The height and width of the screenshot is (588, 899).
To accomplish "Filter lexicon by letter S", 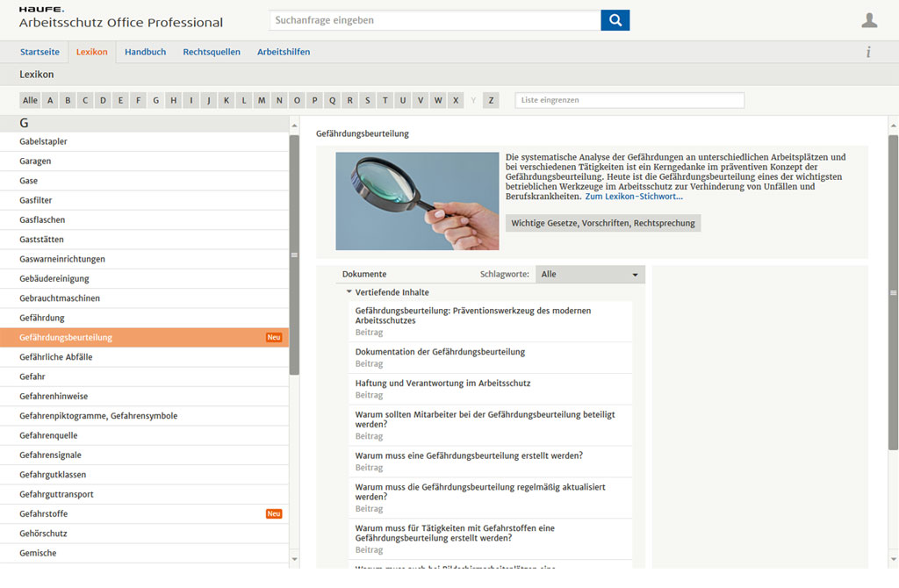I will (x=368, y=100).
